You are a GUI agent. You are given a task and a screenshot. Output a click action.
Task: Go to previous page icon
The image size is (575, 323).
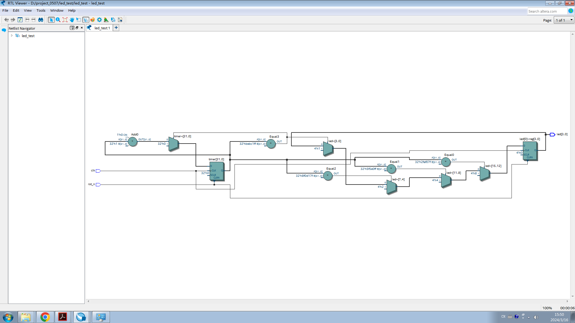point(27,20)
